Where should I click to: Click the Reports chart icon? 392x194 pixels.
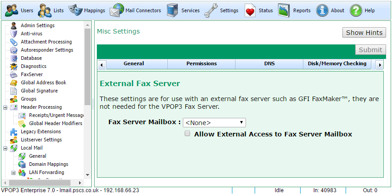(x=284, y=10)
